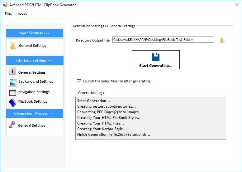242x172 pixels.
Task: Click the floppy disk save icon
Action: pos(156,57)
